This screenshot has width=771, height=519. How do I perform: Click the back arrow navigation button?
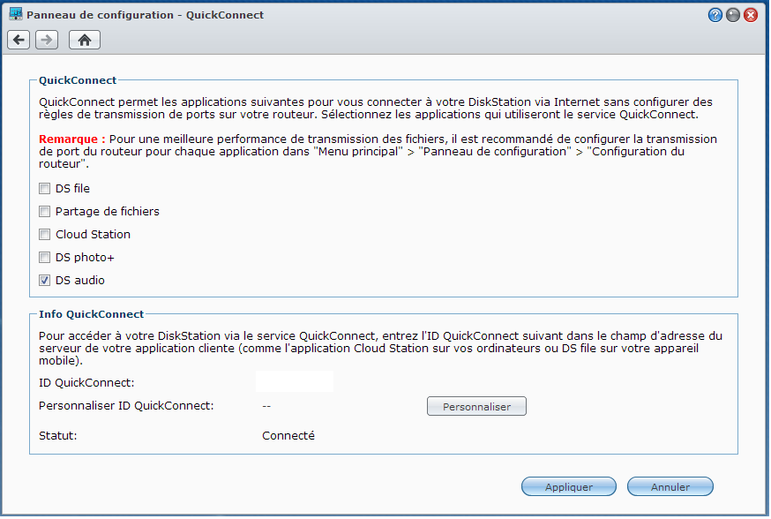click(19, 40)
